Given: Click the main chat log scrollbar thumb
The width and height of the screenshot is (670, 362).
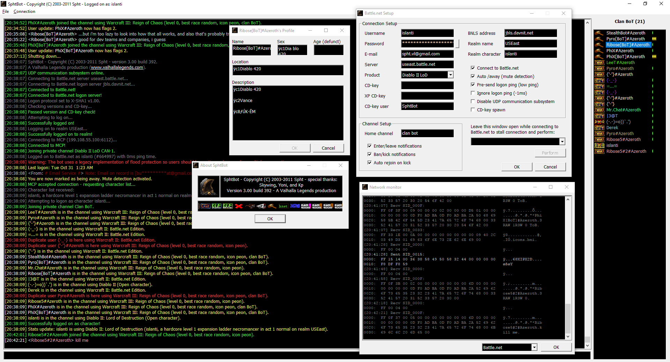Looking at the screenshot, I should coord(587,339).
